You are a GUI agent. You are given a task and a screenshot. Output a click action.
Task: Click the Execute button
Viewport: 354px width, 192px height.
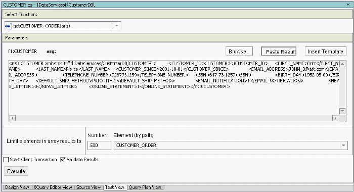16,171
